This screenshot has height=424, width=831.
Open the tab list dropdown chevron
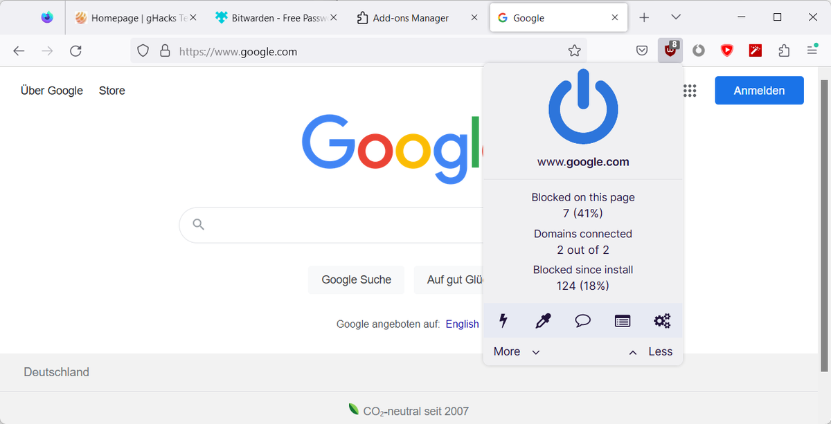pyautogui.click(x=675, y=17)
